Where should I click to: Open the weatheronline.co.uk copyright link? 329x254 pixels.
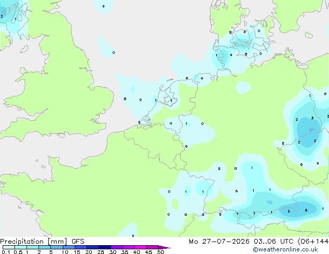click(285, 249)
